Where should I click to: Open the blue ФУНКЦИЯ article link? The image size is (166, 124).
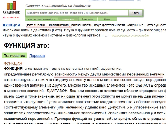point(11,25)
